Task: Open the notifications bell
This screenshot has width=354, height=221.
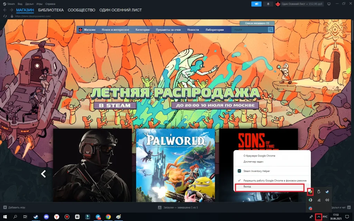Action: click(268, 4)
